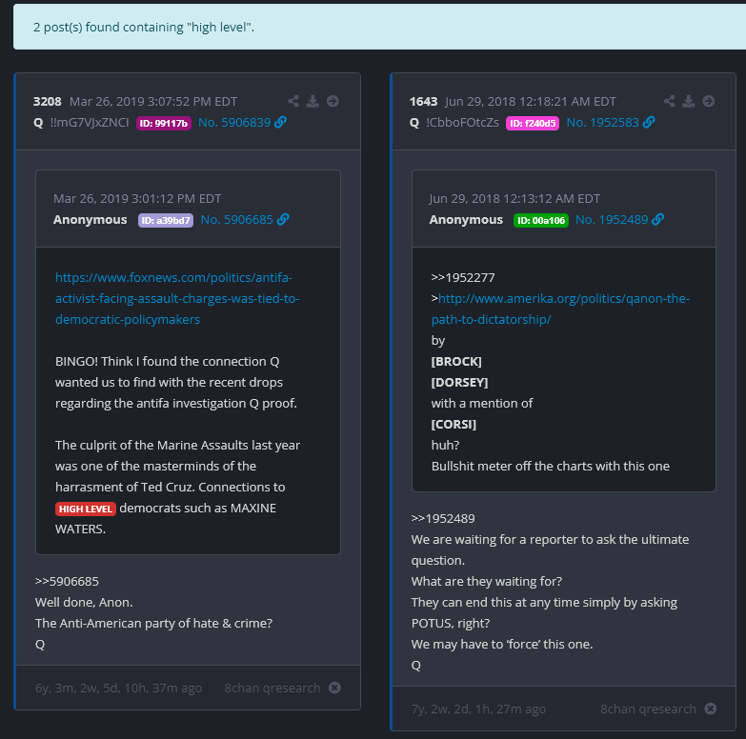Click post number 3208 heading
746x739 pixels.
pos(47,101)
